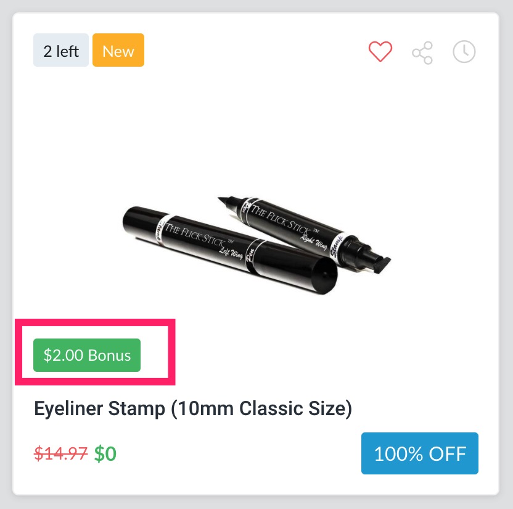Expand details on the $2.00 Bonus badge

(x=86, y=355)
